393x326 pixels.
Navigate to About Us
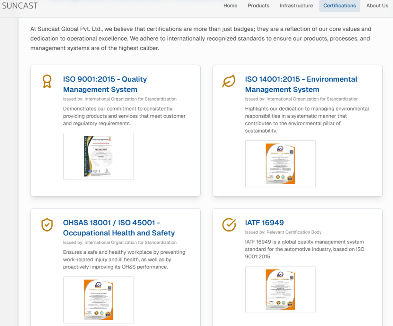click(x=377, y=5)
